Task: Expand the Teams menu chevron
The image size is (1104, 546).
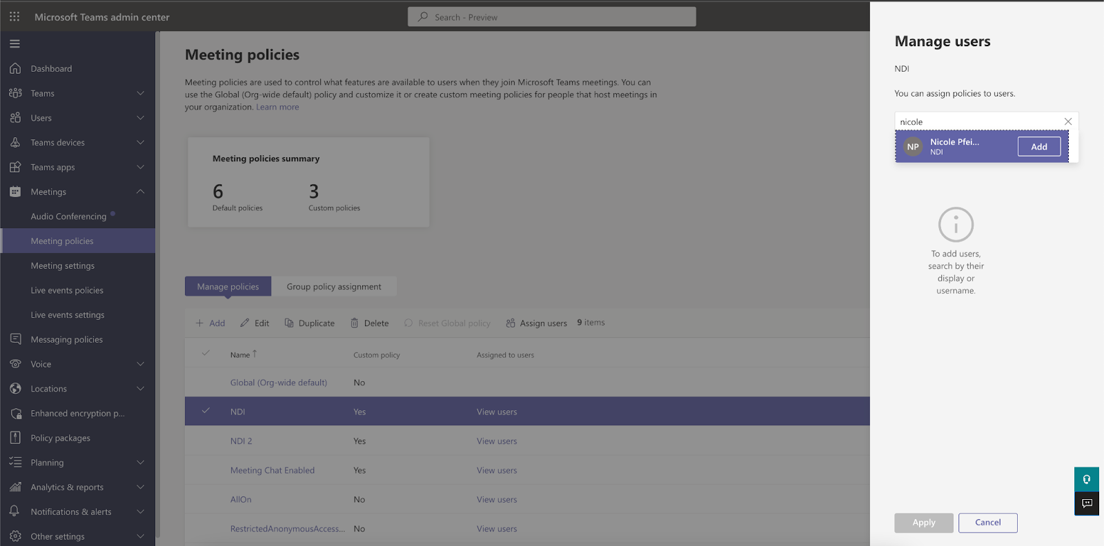Action: coord(141,93)
